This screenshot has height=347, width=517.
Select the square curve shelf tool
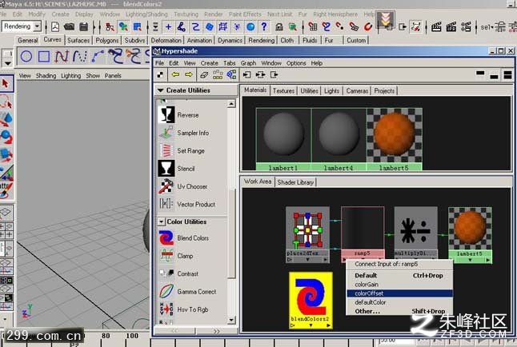(44, 56)
